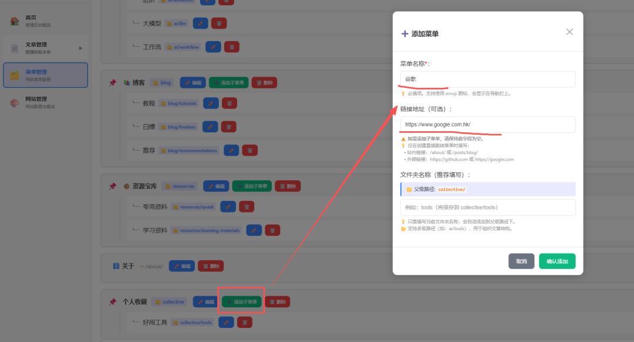Close the 添加菜单 dialog with the X

point(569,32)
